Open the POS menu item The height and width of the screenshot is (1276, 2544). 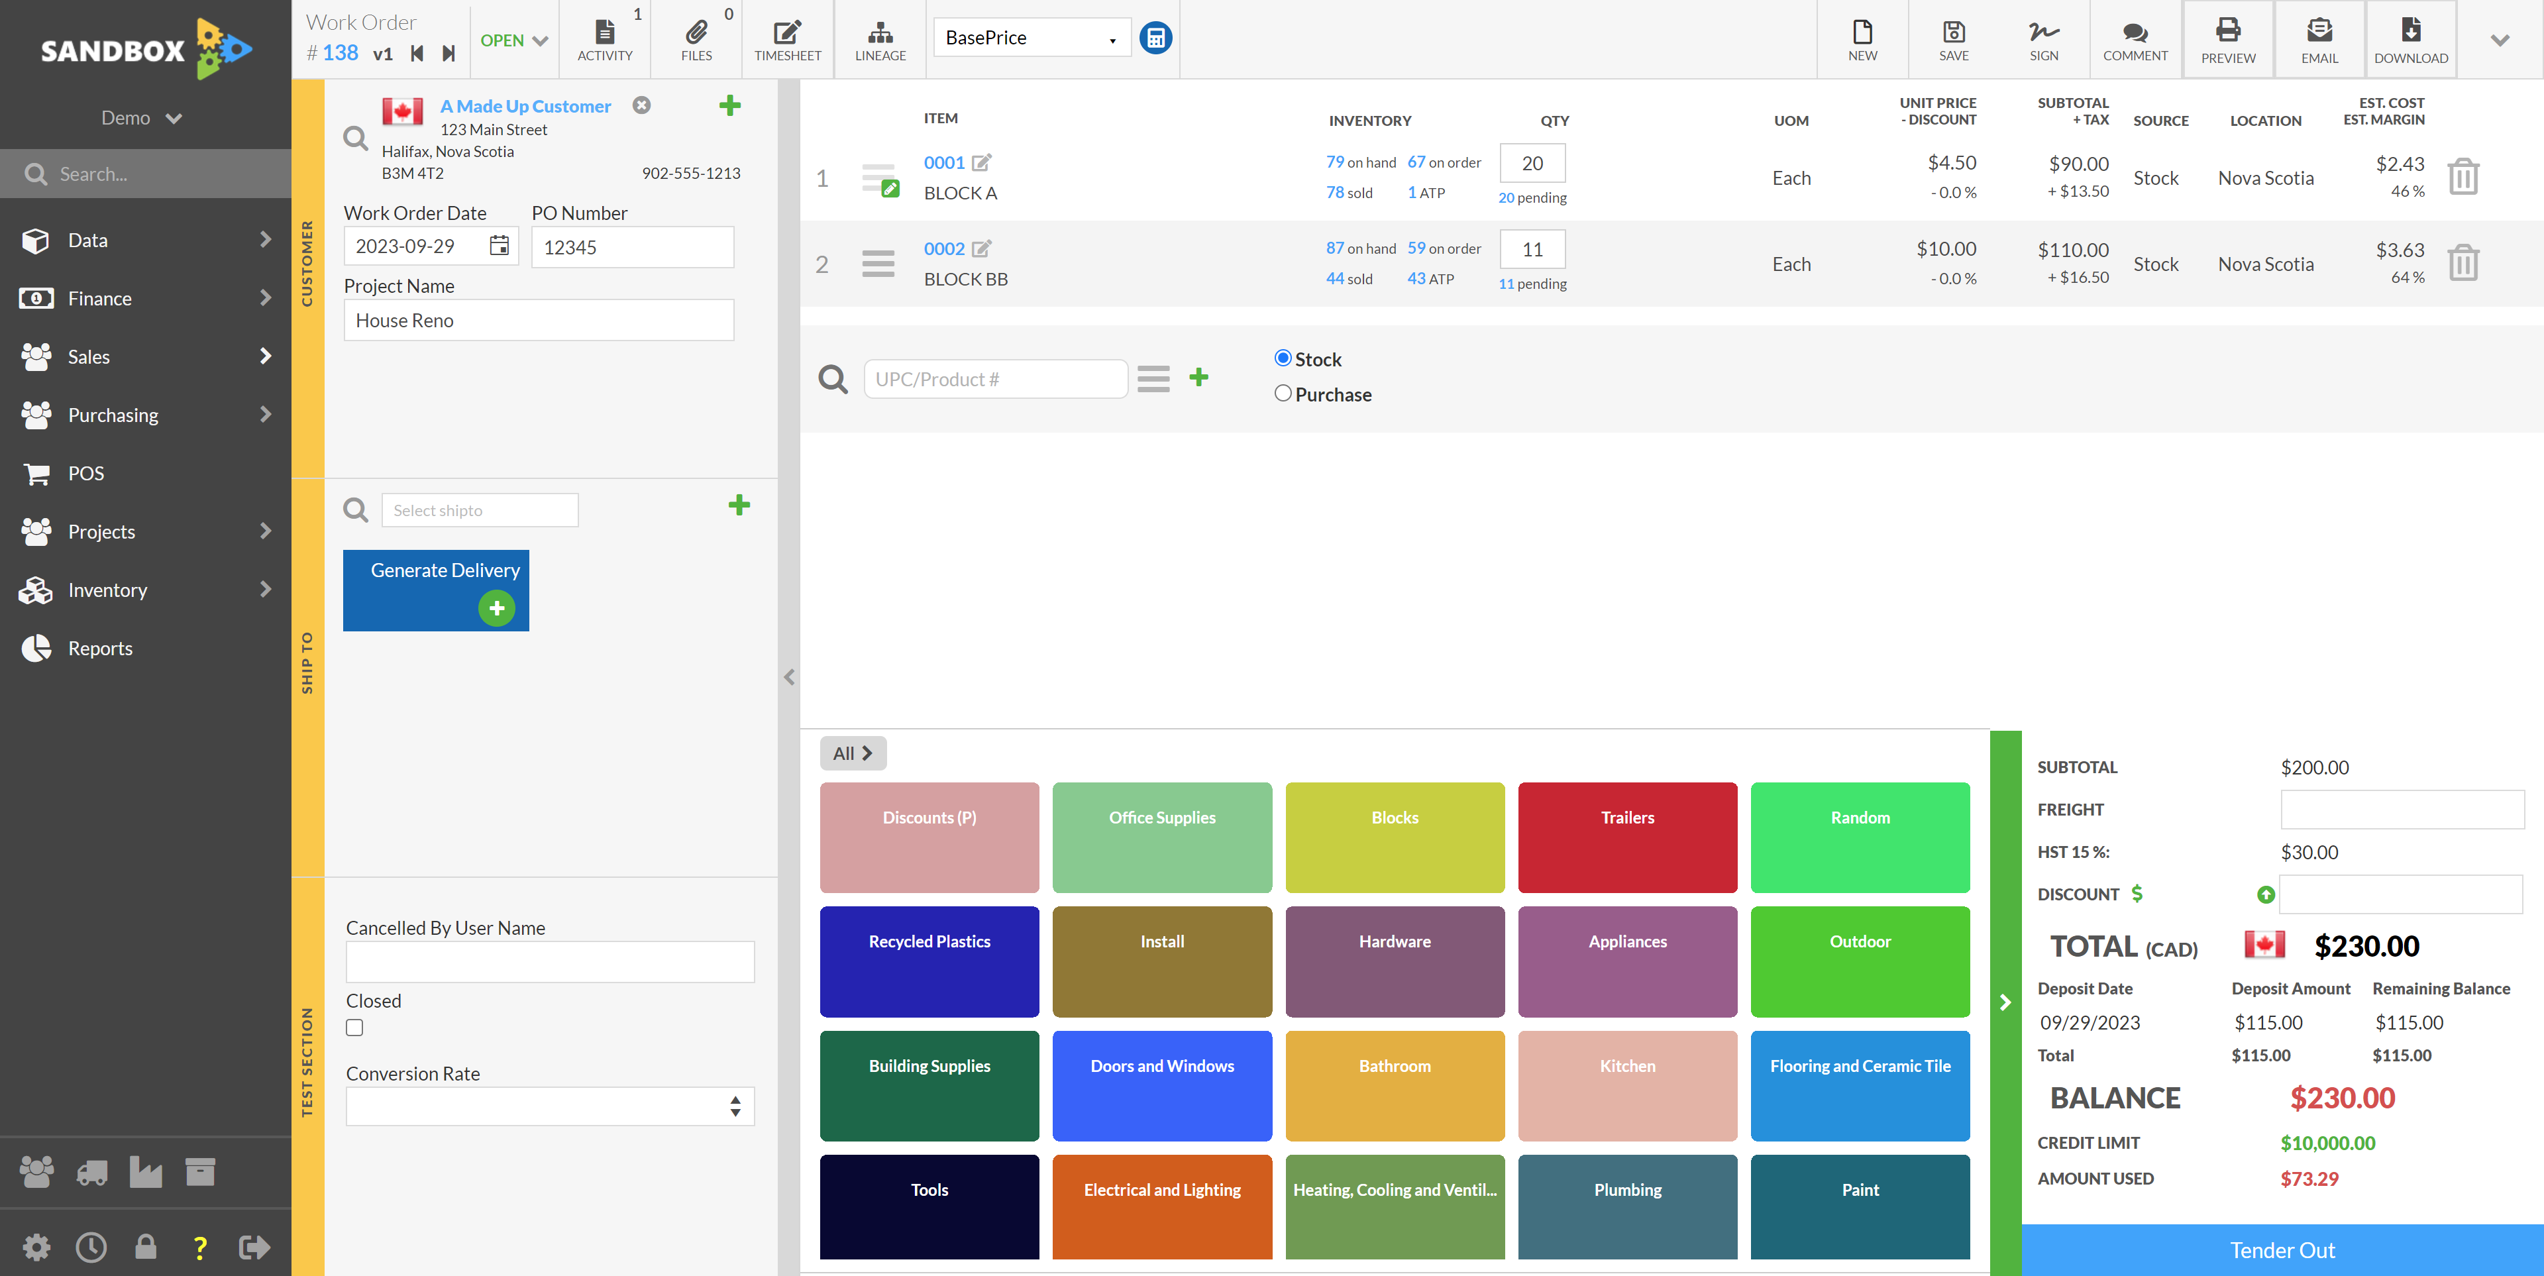point(145,473)
